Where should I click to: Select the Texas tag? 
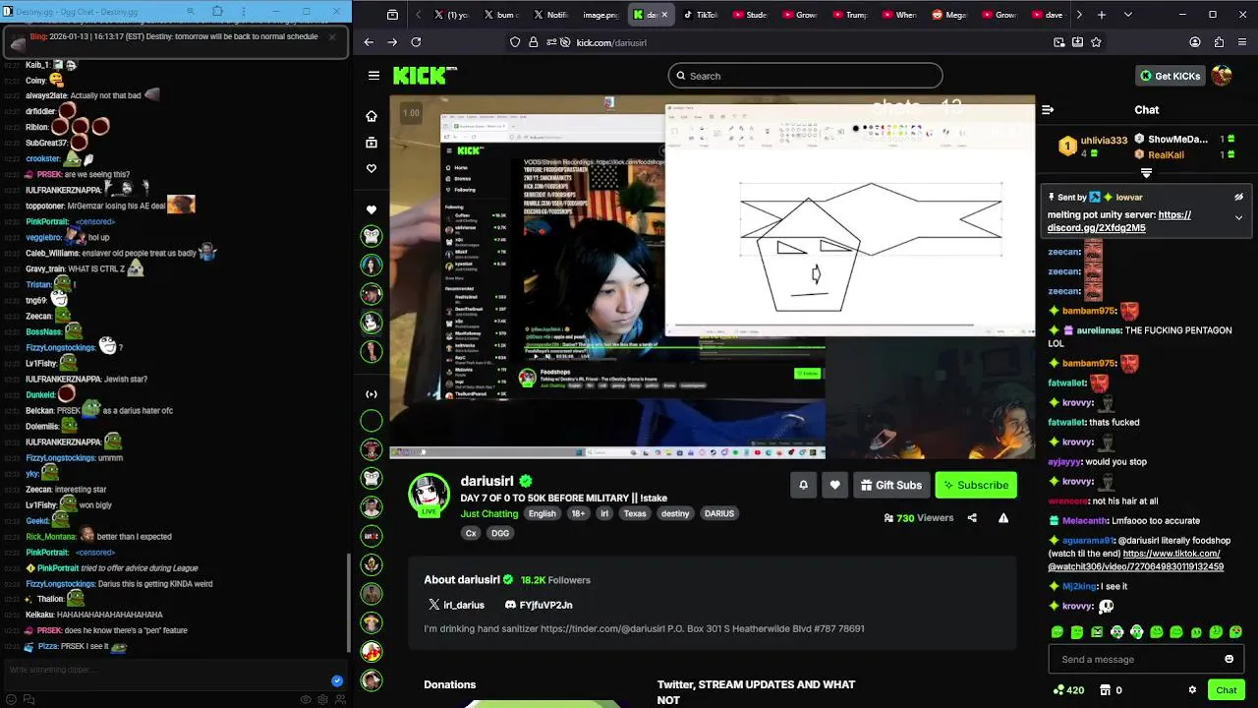[635, 513]
